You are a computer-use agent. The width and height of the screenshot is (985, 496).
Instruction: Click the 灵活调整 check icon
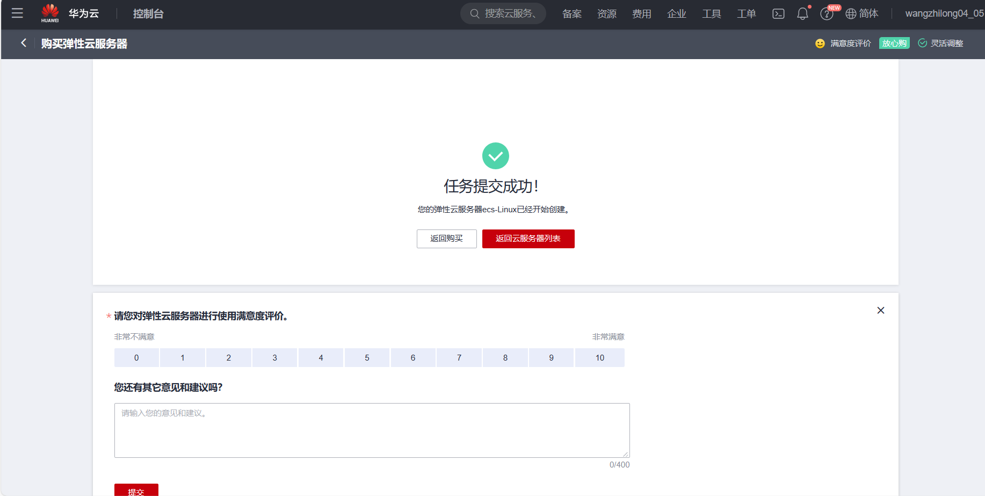click(x=923, y=43)
